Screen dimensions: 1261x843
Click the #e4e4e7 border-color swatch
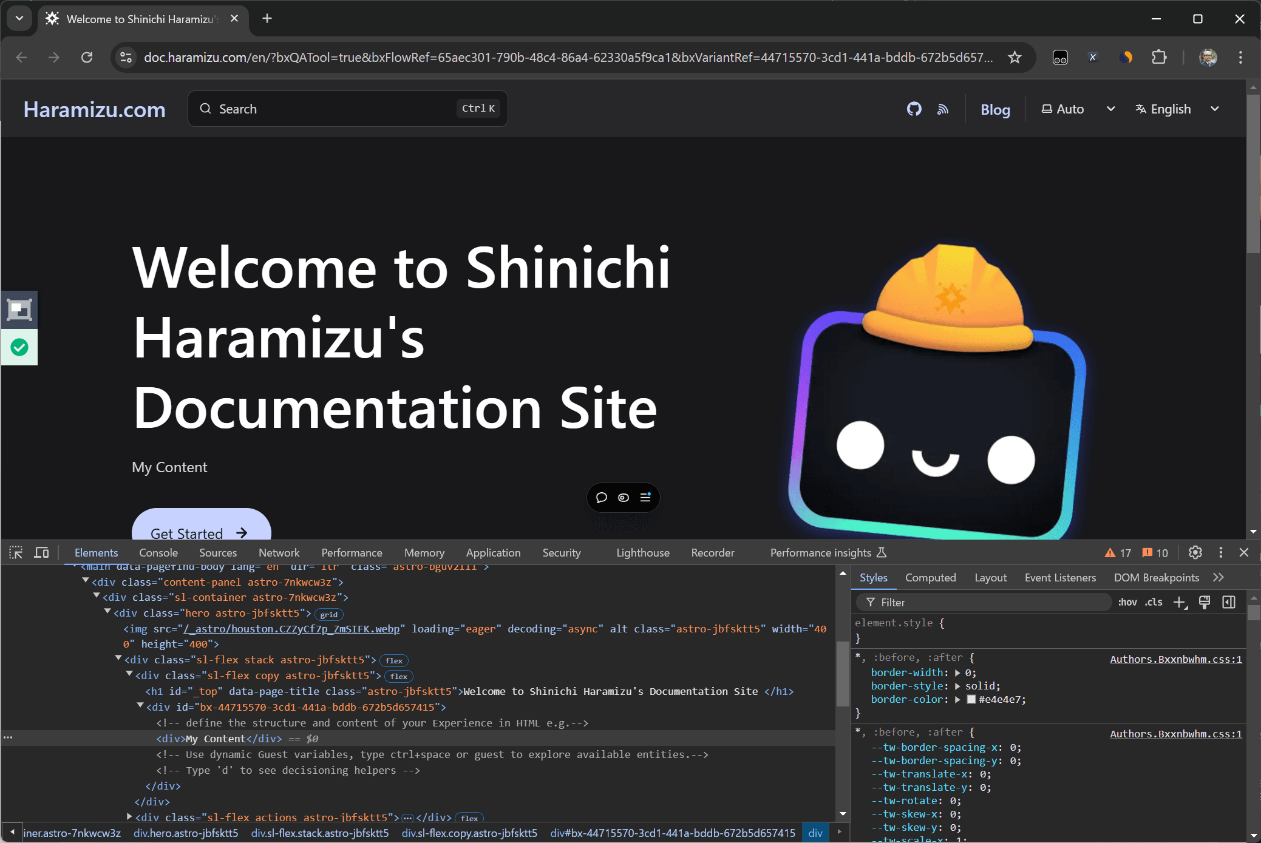pos(971,699)
